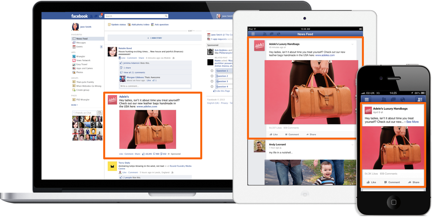Open notifications globe with red badge
The height and width of the screenshot is (217, 433).
(101, 16)
